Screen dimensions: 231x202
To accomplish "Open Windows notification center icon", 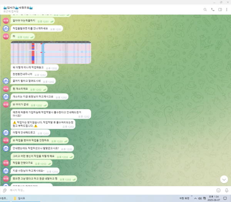I will (x=225, y=198).
